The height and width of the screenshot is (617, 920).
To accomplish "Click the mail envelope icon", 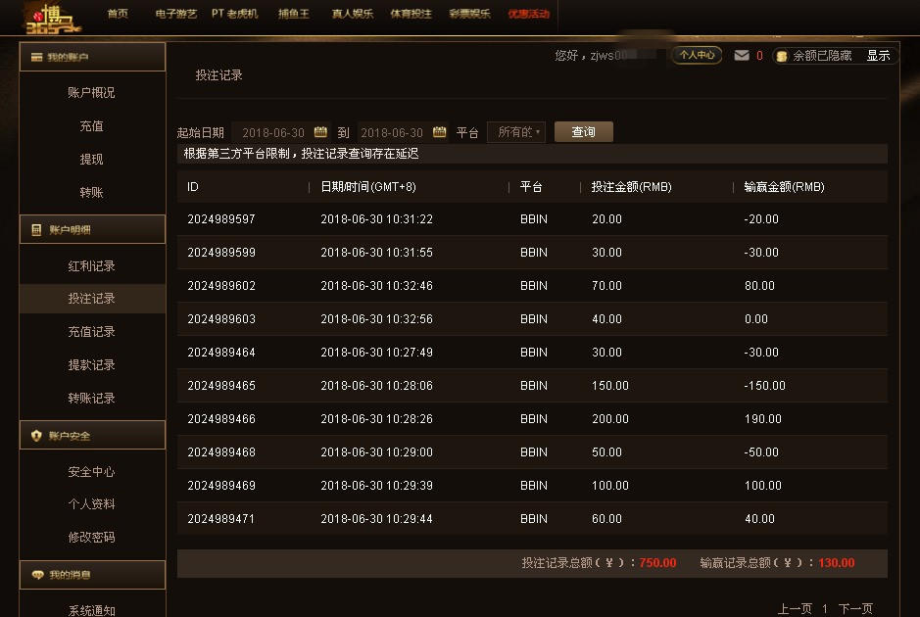I will pyautogui.click(x=742, y=56).
